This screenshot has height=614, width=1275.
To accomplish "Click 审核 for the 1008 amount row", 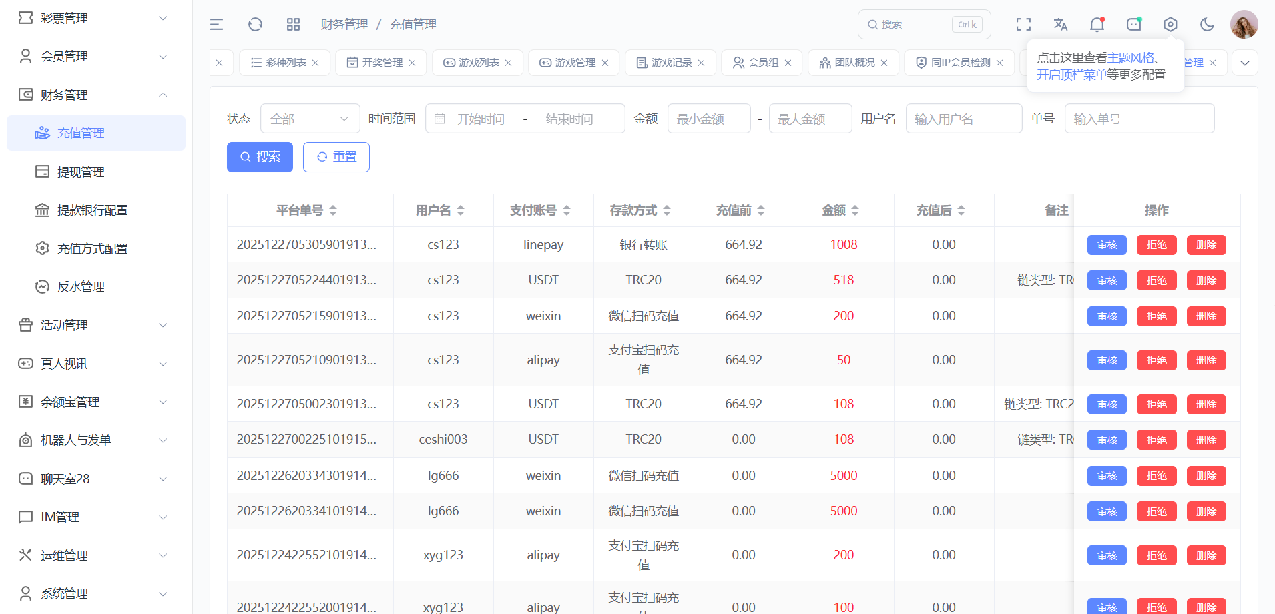I will tap(1107, 245).
